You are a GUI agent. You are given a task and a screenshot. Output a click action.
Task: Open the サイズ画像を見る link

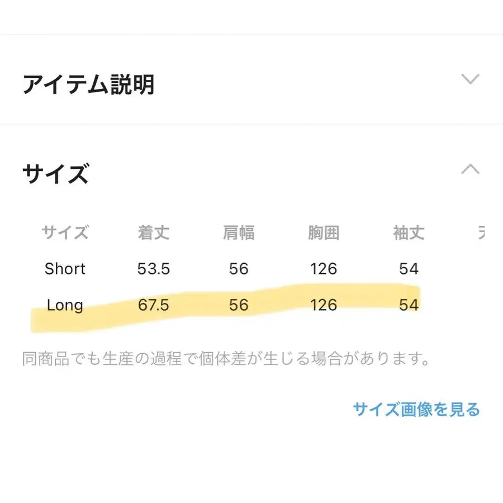point(416,410)
